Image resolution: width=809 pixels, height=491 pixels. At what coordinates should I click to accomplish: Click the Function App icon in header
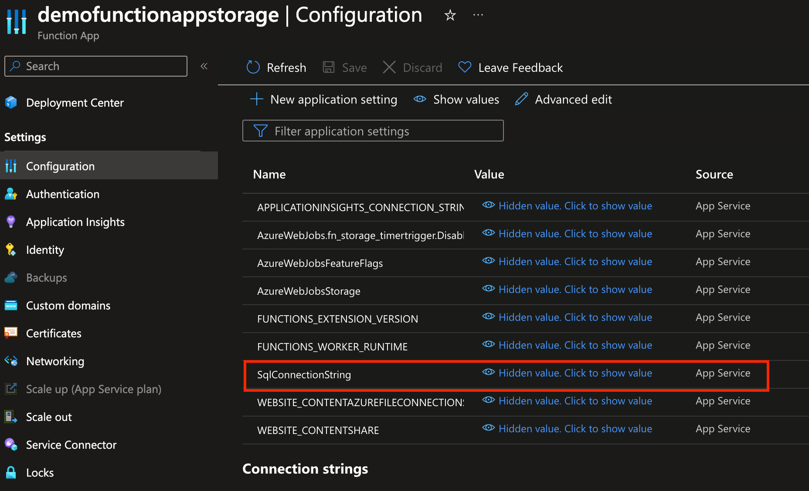click(x=17, y=21)
